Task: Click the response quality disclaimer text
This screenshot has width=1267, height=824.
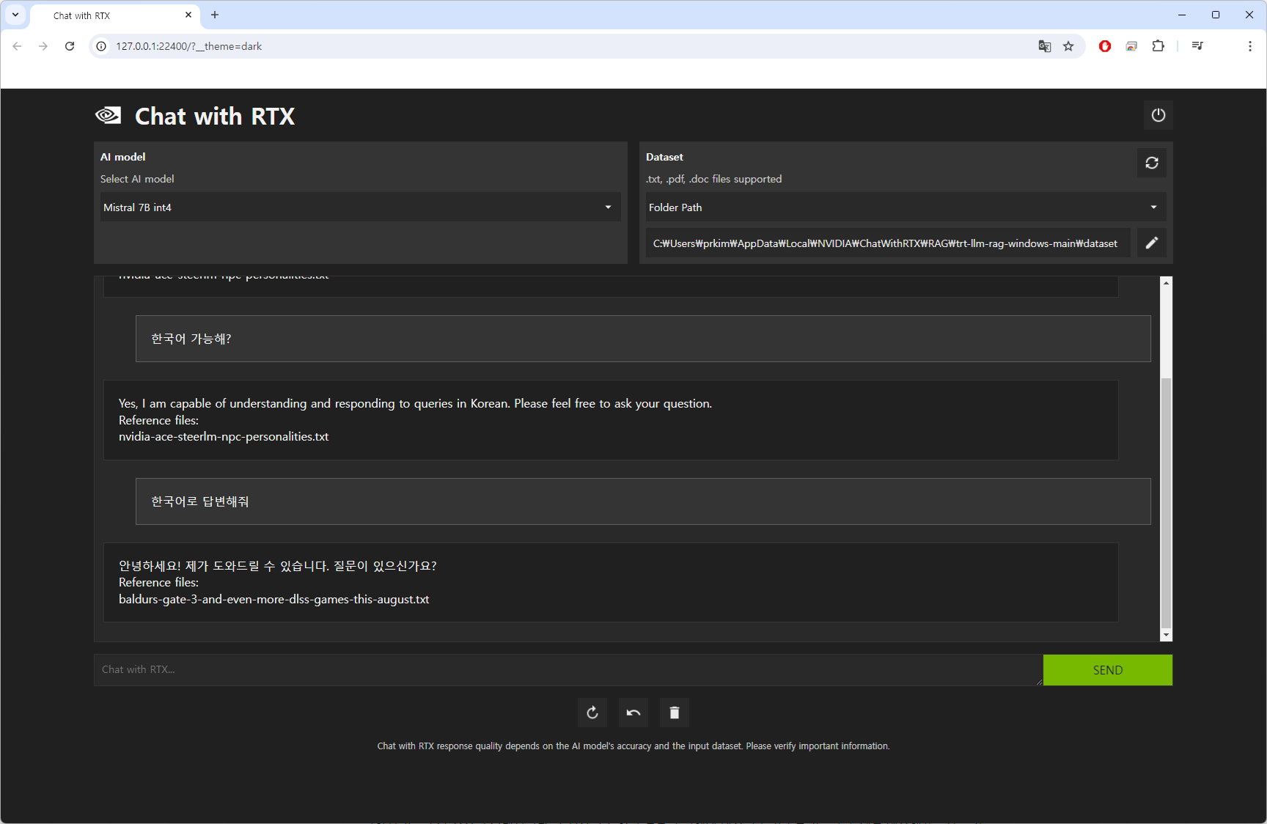Action: 633,746
